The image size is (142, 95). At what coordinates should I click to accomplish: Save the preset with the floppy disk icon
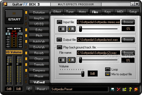point(112,89)
